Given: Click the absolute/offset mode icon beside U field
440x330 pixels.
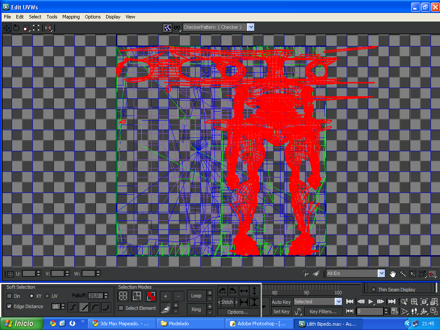Looking at the screenshot, I should [10, 274].
